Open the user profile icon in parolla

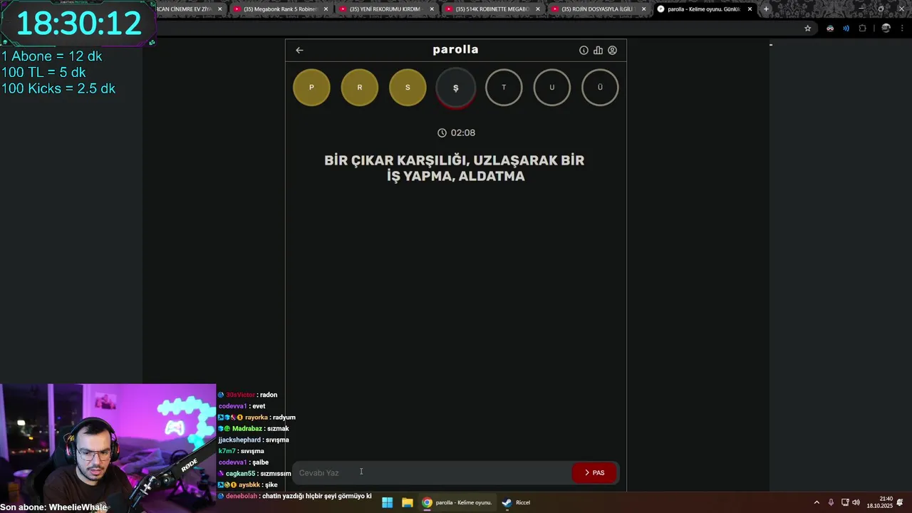[612, 50]
